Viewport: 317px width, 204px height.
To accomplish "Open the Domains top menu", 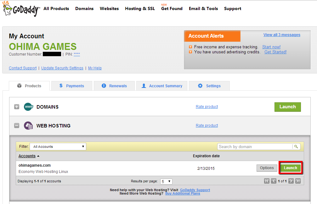I will pos(84,9).
